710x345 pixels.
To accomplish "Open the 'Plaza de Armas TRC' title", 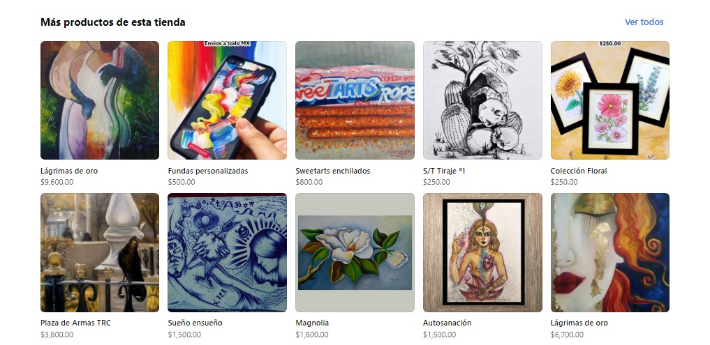I will click(x=75, y=323).
